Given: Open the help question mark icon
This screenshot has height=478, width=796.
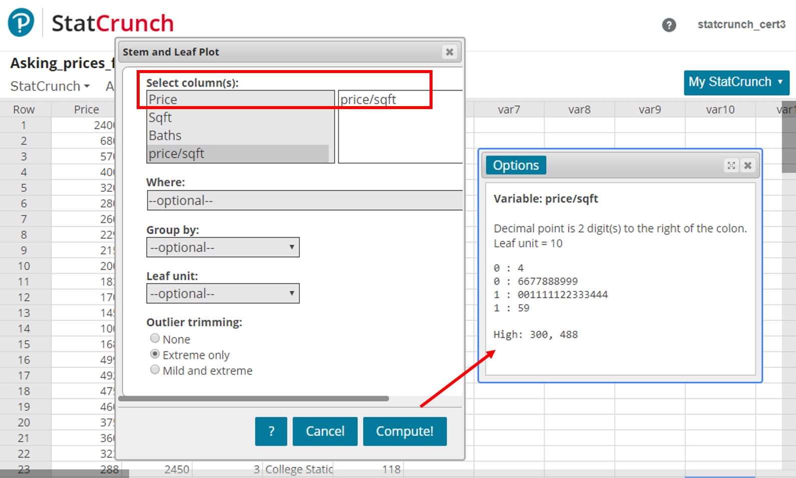Looking at the screenshot, I should point(669,25).
